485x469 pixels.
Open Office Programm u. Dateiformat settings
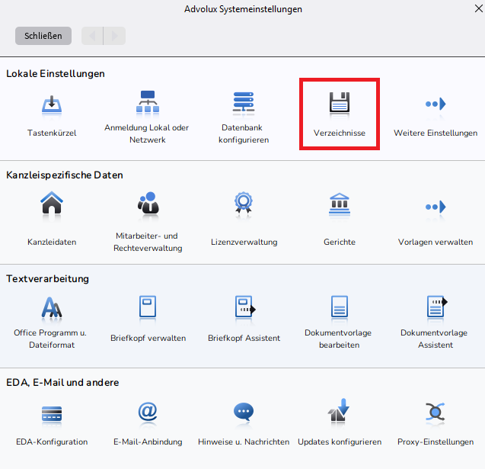tap(52, 307)
